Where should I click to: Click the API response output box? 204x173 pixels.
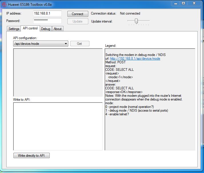tap(58, 73)
